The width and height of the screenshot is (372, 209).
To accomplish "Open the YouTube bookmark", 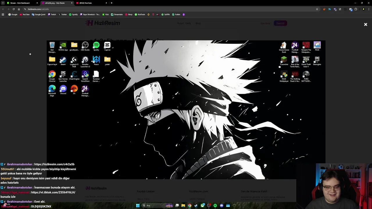I will click(x=25, y=14).
